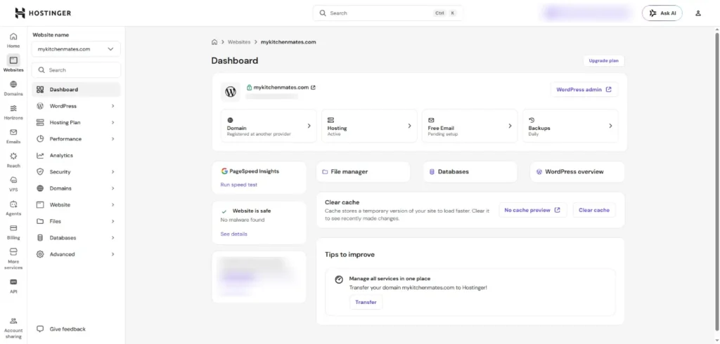The image size is (720, 344).
Task: Focus the sidebar Search field
Action: (76, 70)
